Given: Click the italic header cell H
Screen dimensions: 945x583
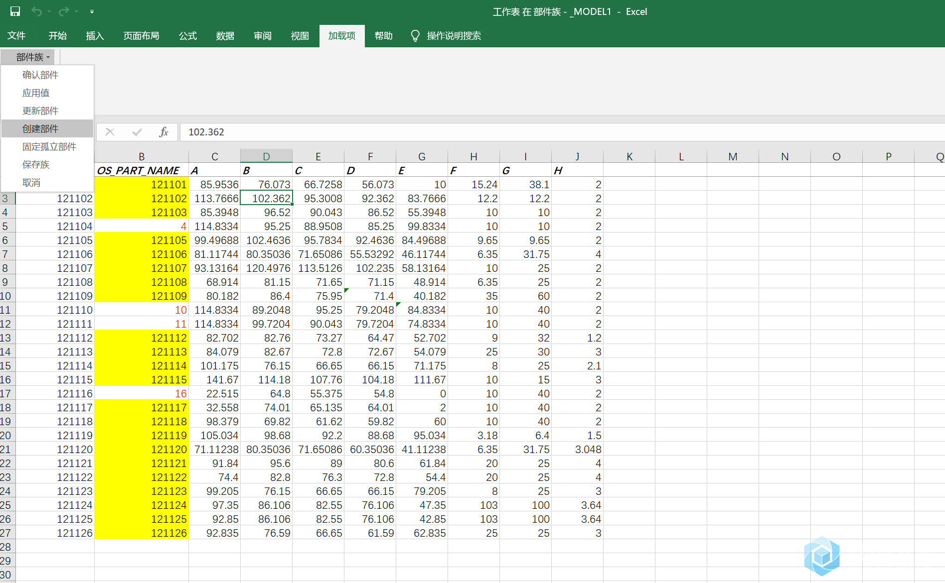Looking at the screenshot, I should (578, 171).
